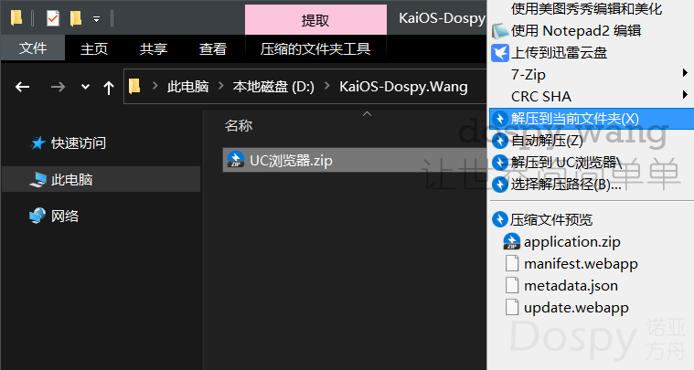Screen dimensions: 694x370
Task: Select 此电脑 in the navigation pane
Action: click(101, 179)
